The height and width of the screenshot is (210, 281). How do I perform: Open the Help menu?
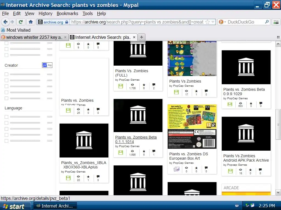click(x=102, y=14)
